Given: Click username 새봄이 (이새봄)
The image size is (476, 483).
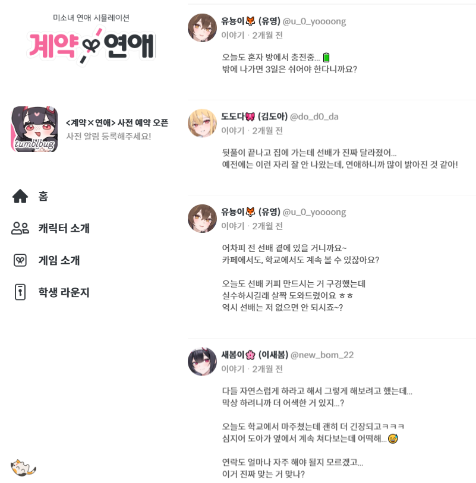Looking at the screenshot, I should pos(254,355).
